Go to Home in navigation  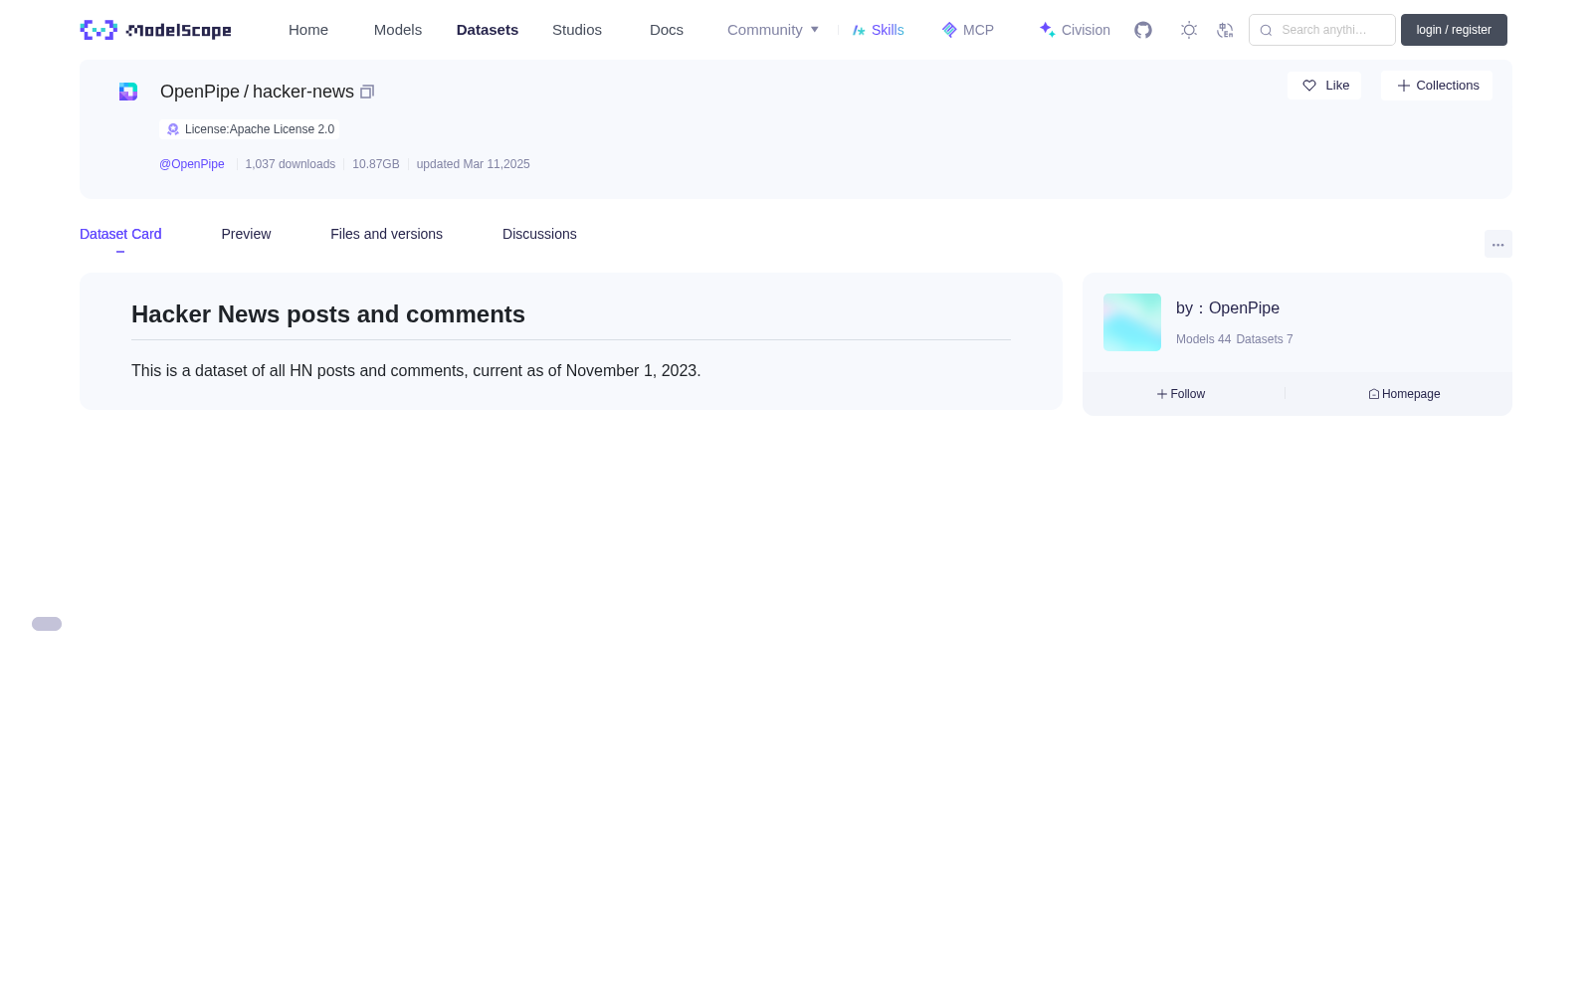[x=308, y=30]
